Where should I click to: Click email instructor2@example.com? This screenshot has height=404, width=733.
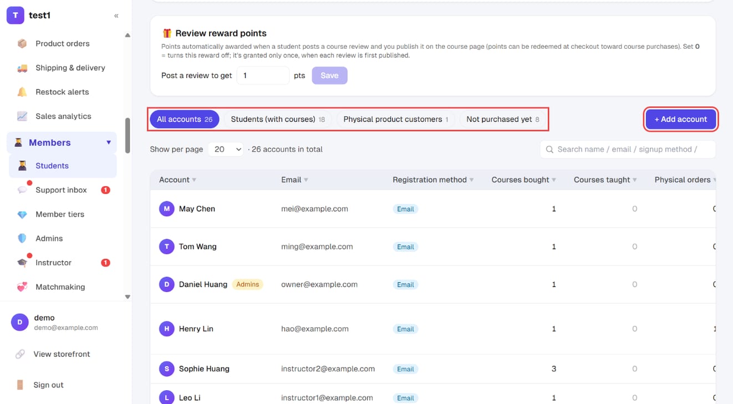[x=328, y=369]
